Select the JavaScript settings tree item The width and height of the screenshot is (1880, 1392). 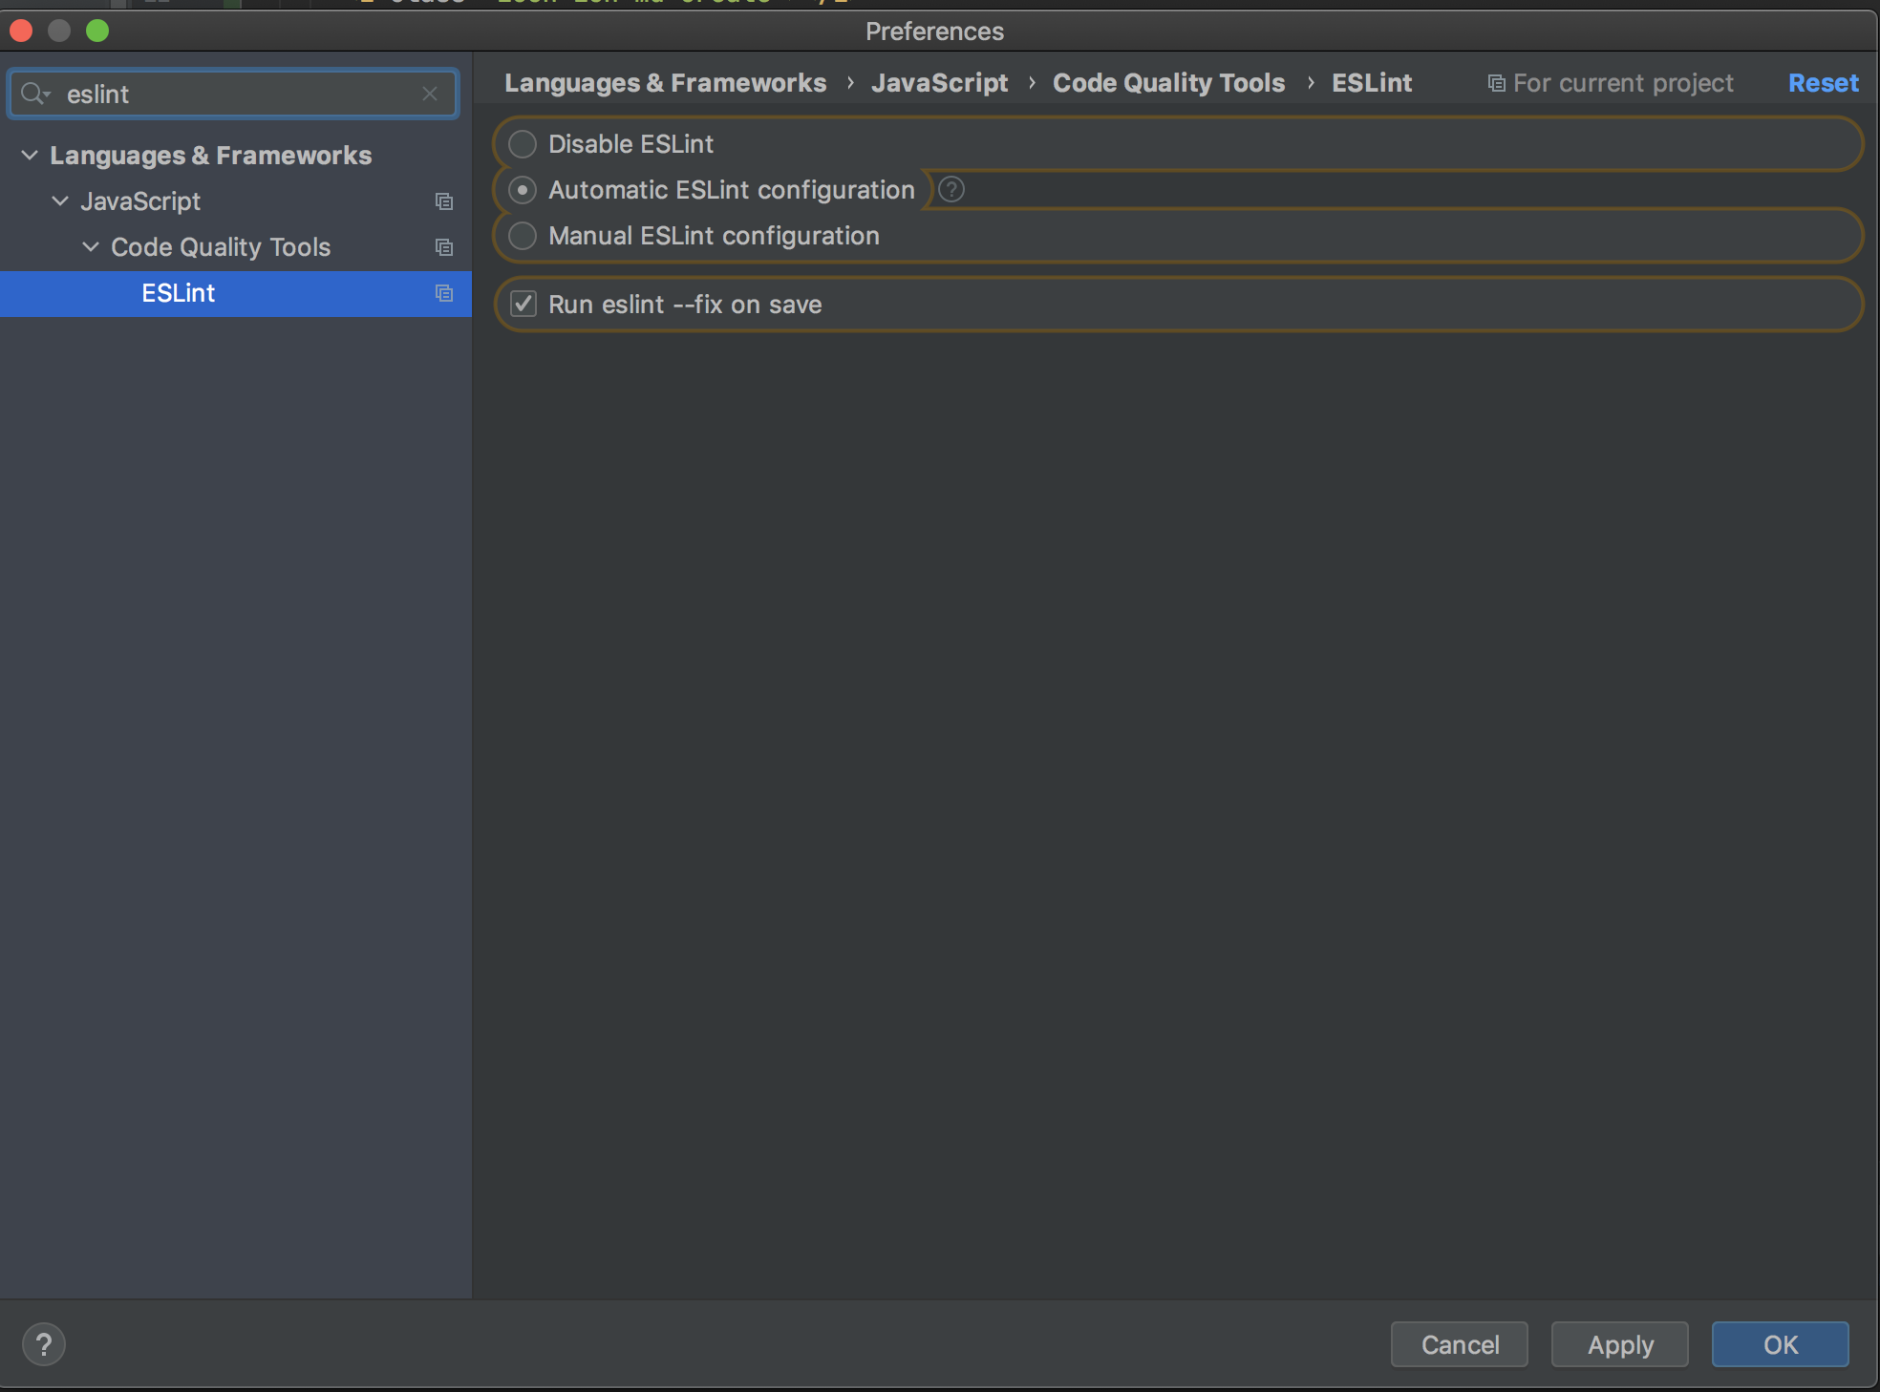tap(140, 201)
